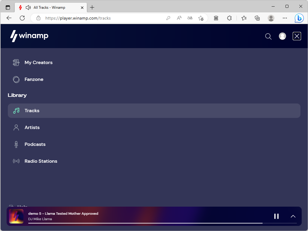Image resolution: width=308 pixels, height=231 pixels.
Task: Open the Winamp account avatar
Action: (282, 36)
